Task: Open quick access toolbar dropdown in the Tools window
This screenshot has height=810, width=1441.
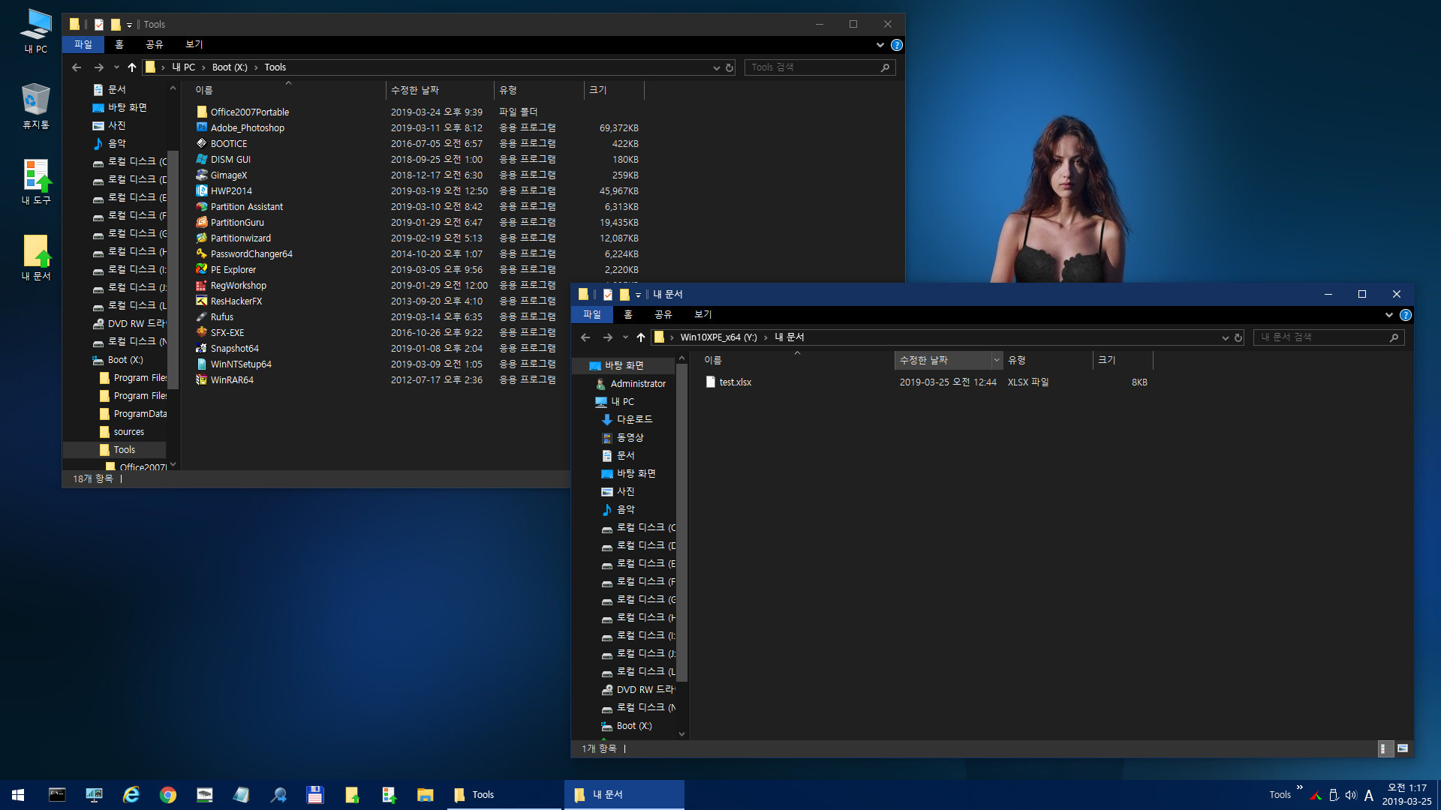Action: pos(129,25)
